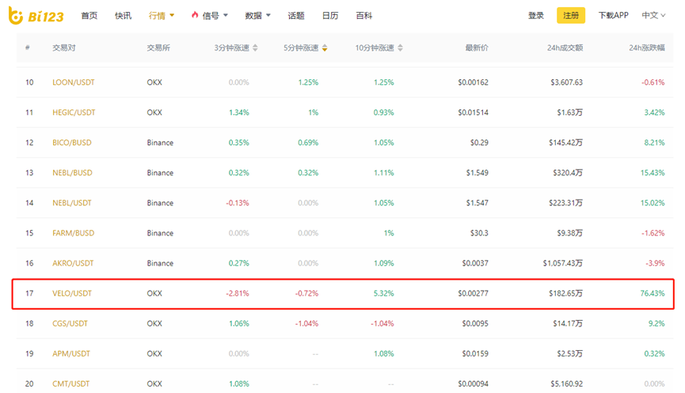The height and width of the screenshot is (393, 685).
Task: Open 百科 from the navigation bar
Action: (363, 16)
